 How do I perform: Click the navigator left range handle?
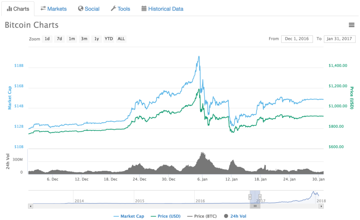coord(250,197)
